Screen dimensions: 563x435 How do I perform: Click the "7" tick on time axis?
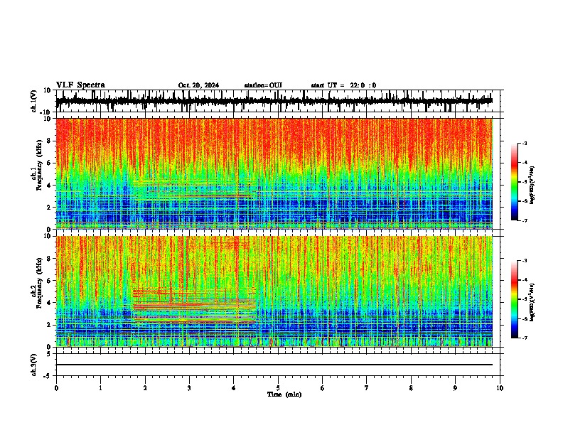point(367,388)
